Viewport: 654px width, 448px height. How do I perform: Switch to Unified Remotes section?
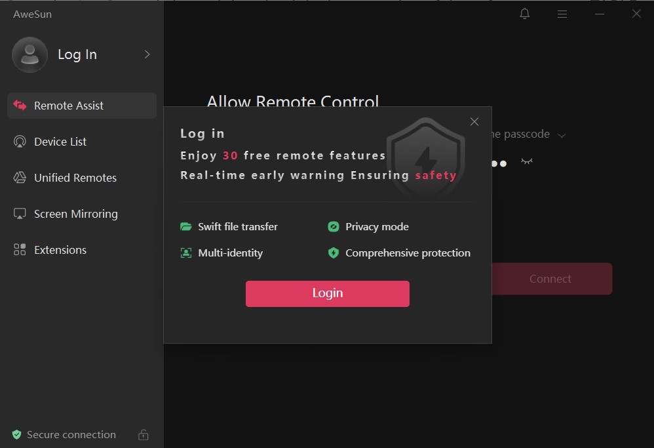coord(75,178)
